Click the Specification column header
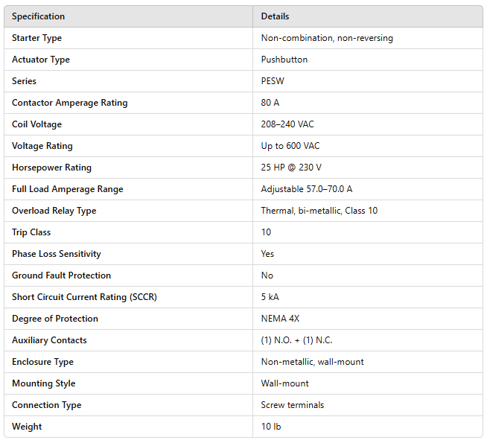Image resolution: width=490 pixels, height=443 pixels. [x=38, y=16]
